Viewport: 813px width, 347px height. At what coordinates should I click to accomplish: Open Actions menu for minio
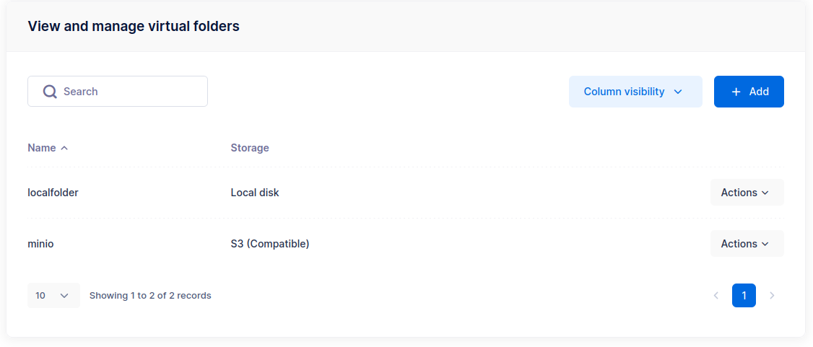747,244
